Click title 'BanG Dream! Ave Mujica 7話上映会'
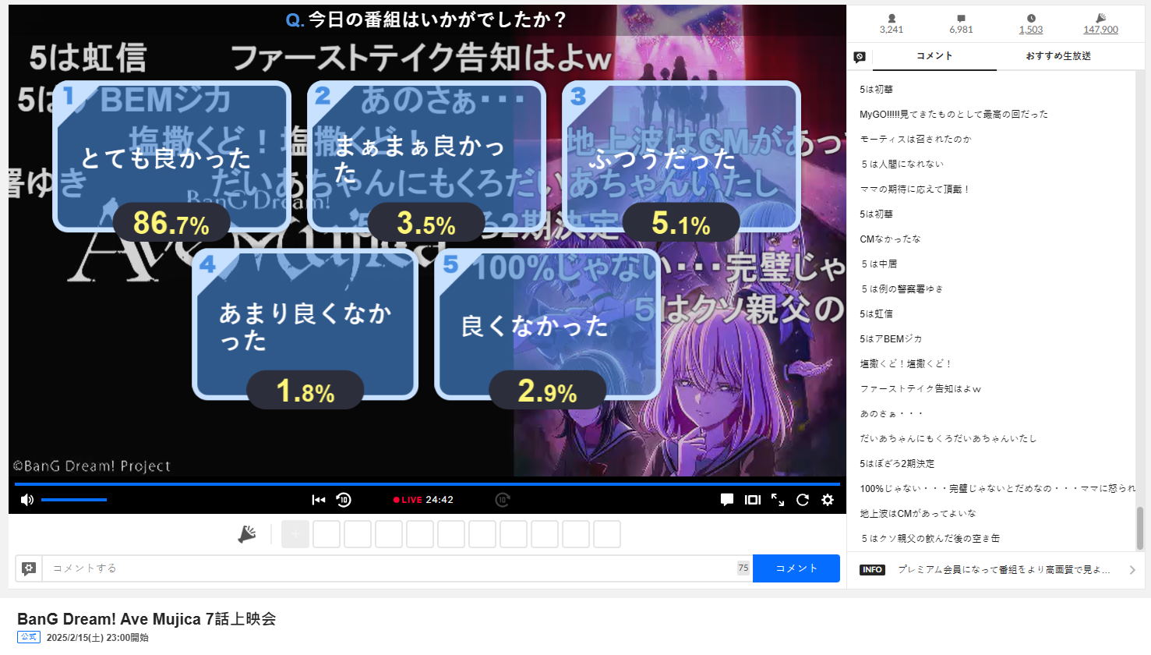This screenshot has height=655, width=1151. (147, 619)
